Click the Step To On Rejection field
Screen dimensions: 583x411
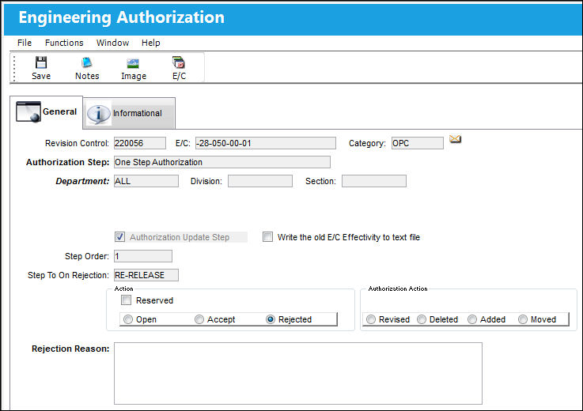tap(146, 275)
